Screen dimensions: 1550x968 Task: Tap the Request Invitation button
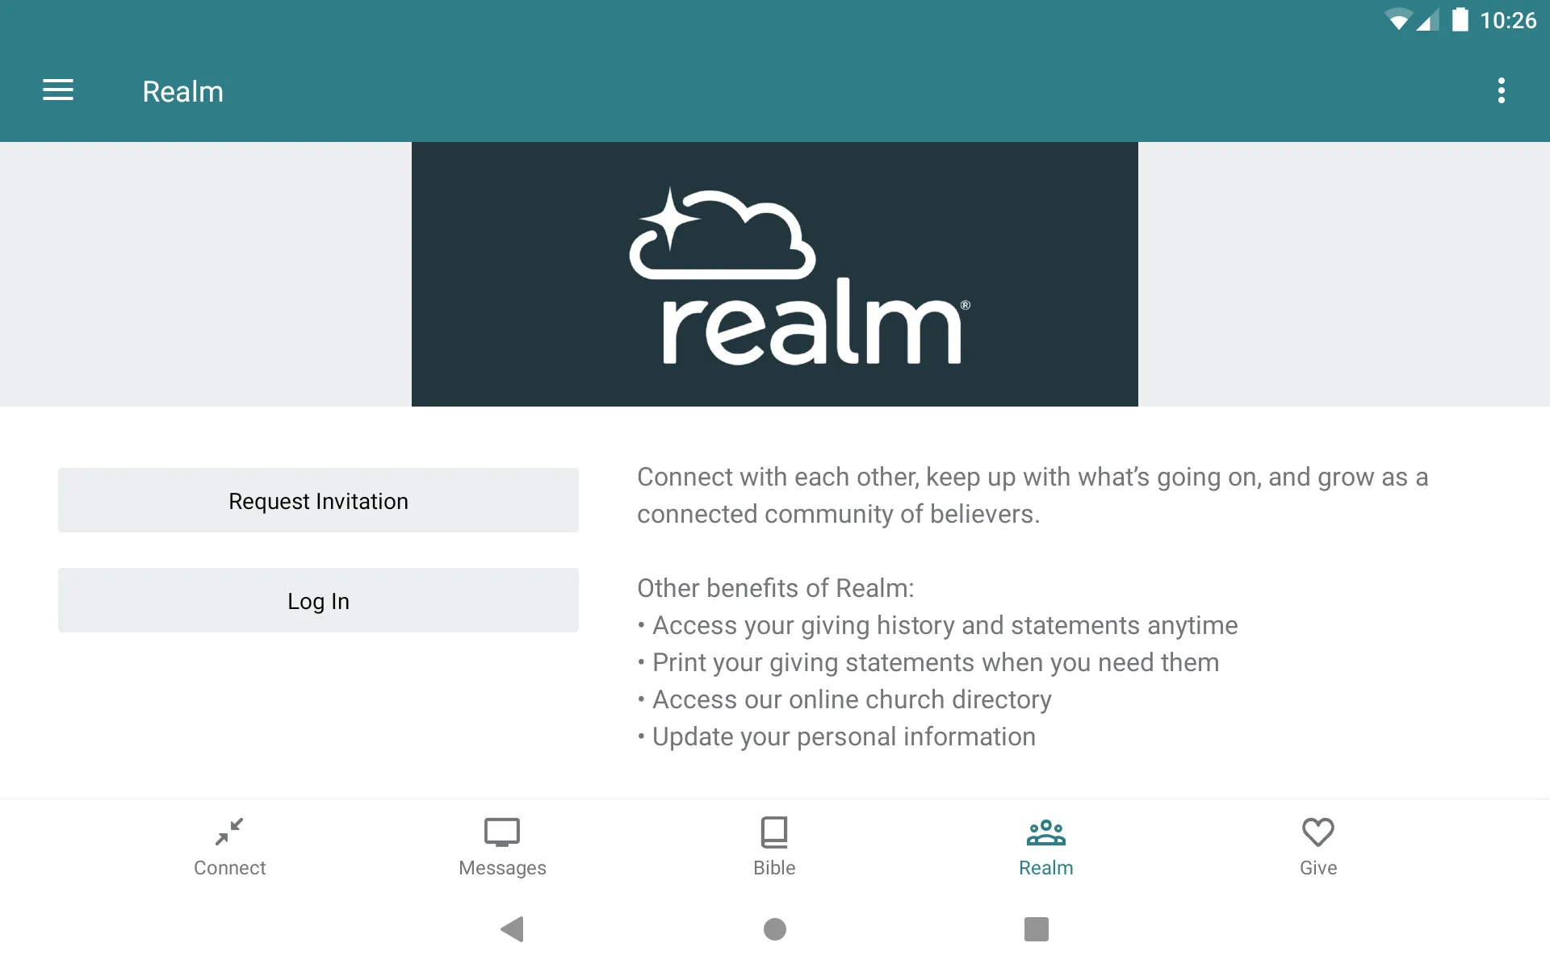pos(318,500)
